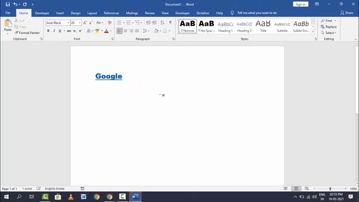
Task: Expand the underline style dropdown arrow
Action: [x=65, y=31]
